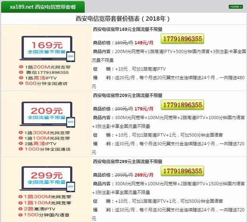The image size is (248, 222).
Task: Click the plus icon beside 500分钟全国通话
Action: pyautogui.click(x=21, y=83)
